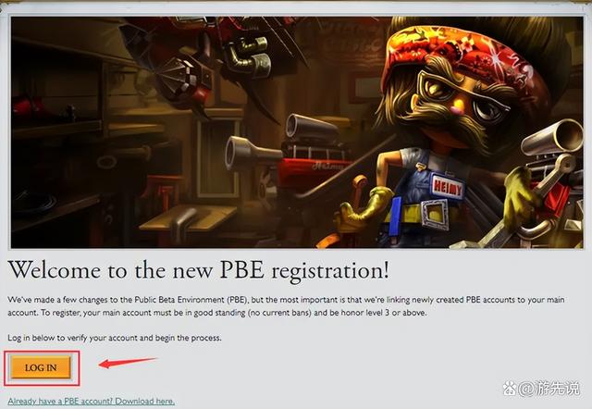The width and height of the screenshot is (592, 409).
Task: Click the hanging mechanical drone atop the banner
Action: coord(183,74)
